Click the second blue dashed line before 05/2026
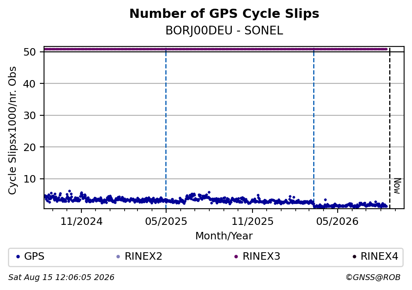 pyautogui.click(x=314, y=129)
